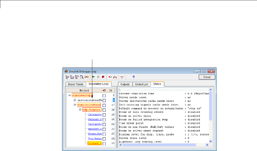The width and height of the screenshot is (257, 151).
Task: Click the Status pane scroll up arrow
Action: click(211, 90)
